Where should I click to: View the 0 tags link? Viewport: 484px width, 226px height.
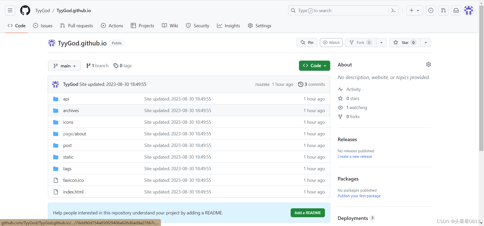123,66
